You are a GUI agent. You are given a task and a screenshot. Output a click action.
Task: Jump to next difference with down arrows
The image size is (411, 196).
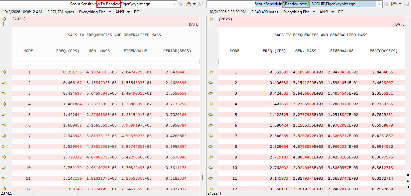click(x=408, y=187)
